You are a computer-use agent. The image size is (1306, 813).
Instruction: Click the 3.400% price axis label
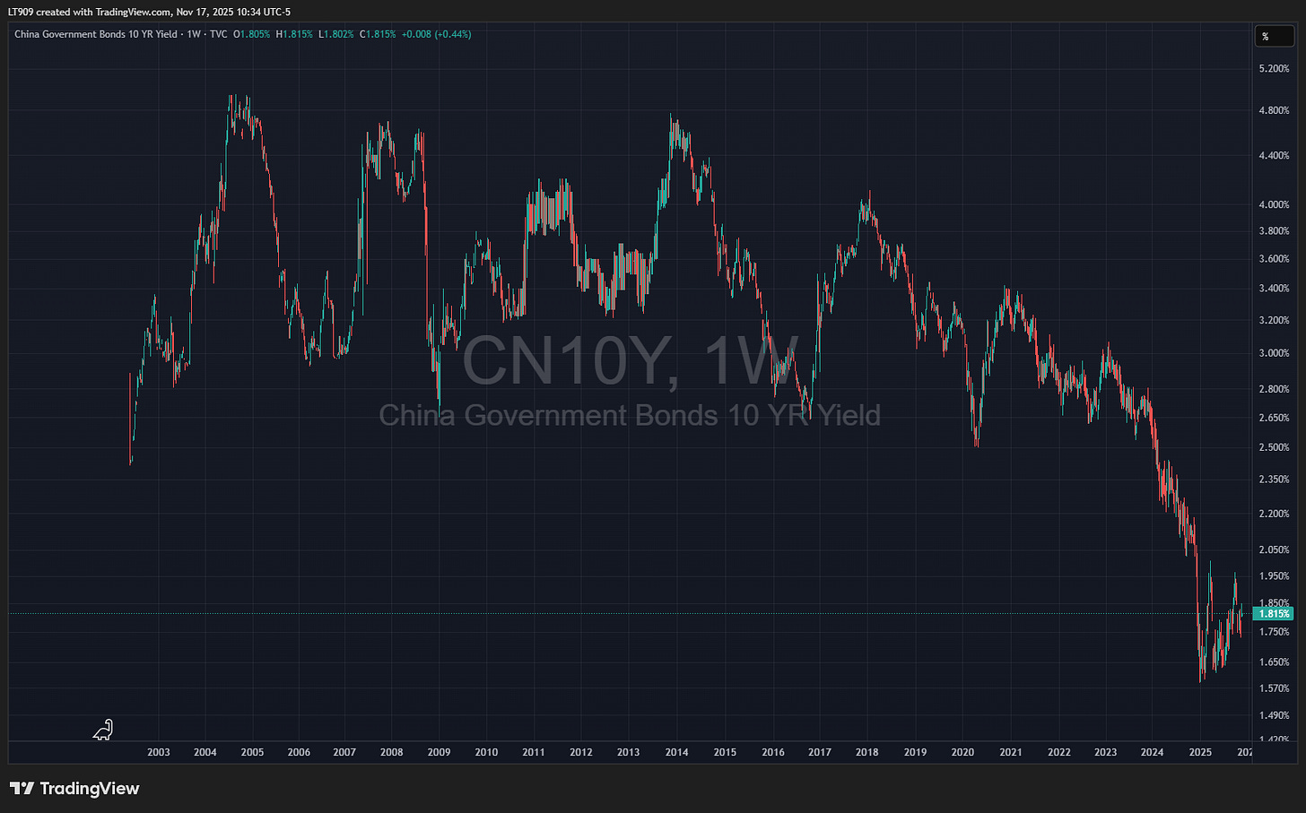[x=1275, y=289]
